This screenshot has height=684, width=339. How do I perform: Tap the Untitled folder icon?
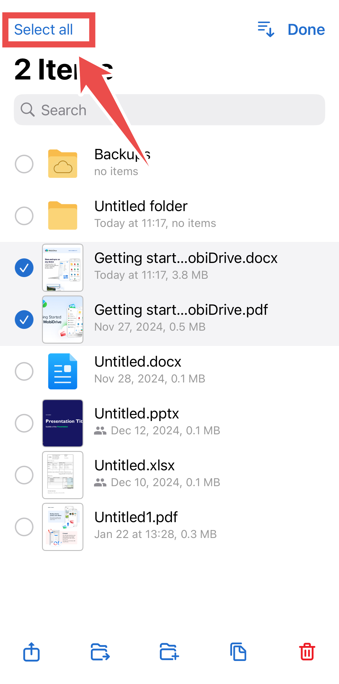pos(63,216)
